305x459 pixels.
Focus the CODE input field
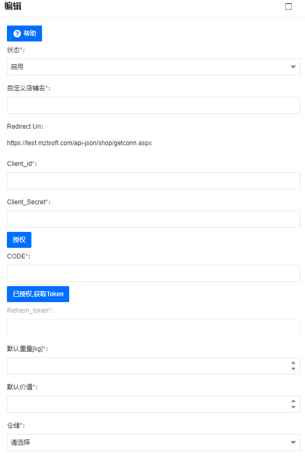coord(153,273)
